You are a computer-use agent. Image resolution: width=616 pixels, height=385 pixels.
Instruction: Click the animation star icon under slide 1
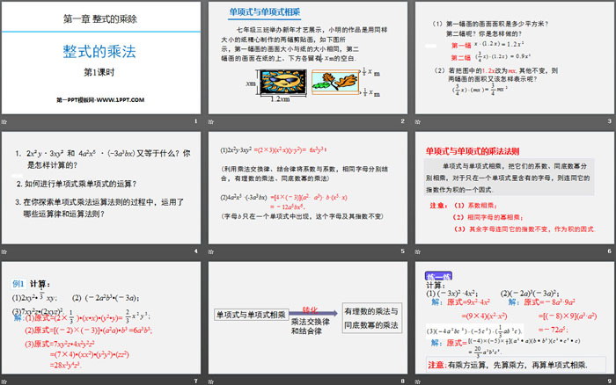click(x=6, y=120)
